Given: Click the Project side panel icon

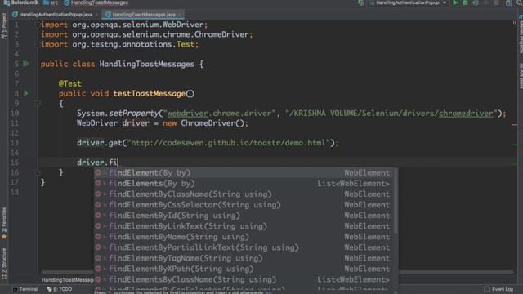Looking at the screenshot, I should click(3, 36).
